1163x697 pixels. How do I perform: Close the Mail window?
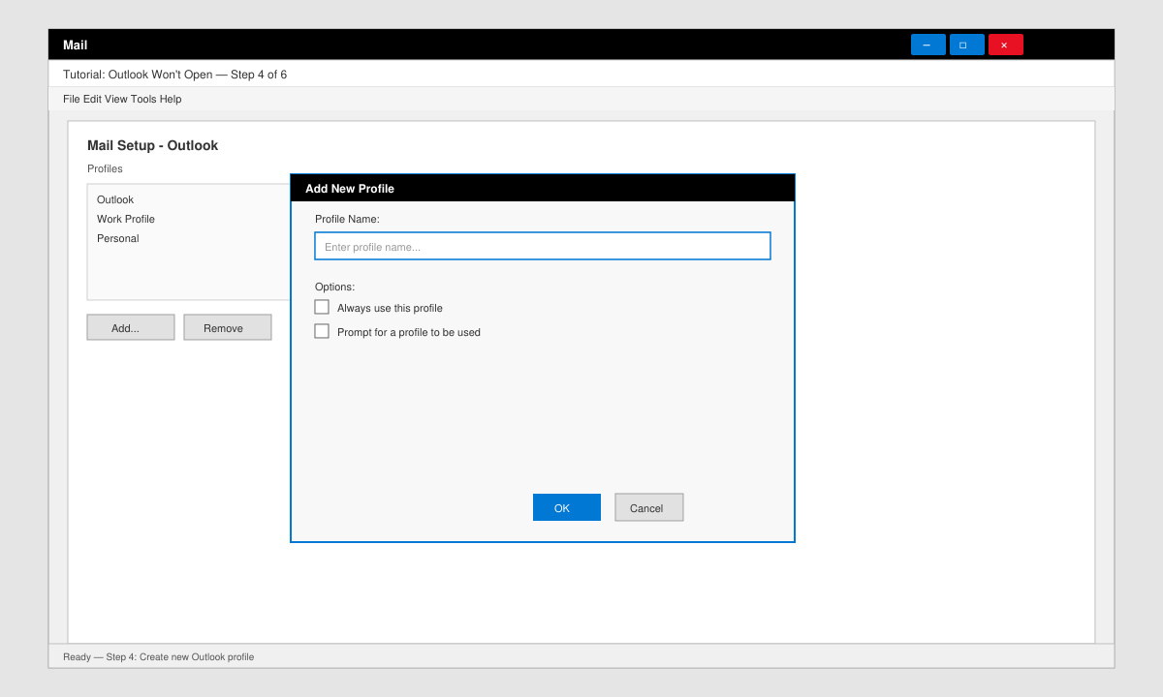pyautogui.click(x=1005, y=45)
